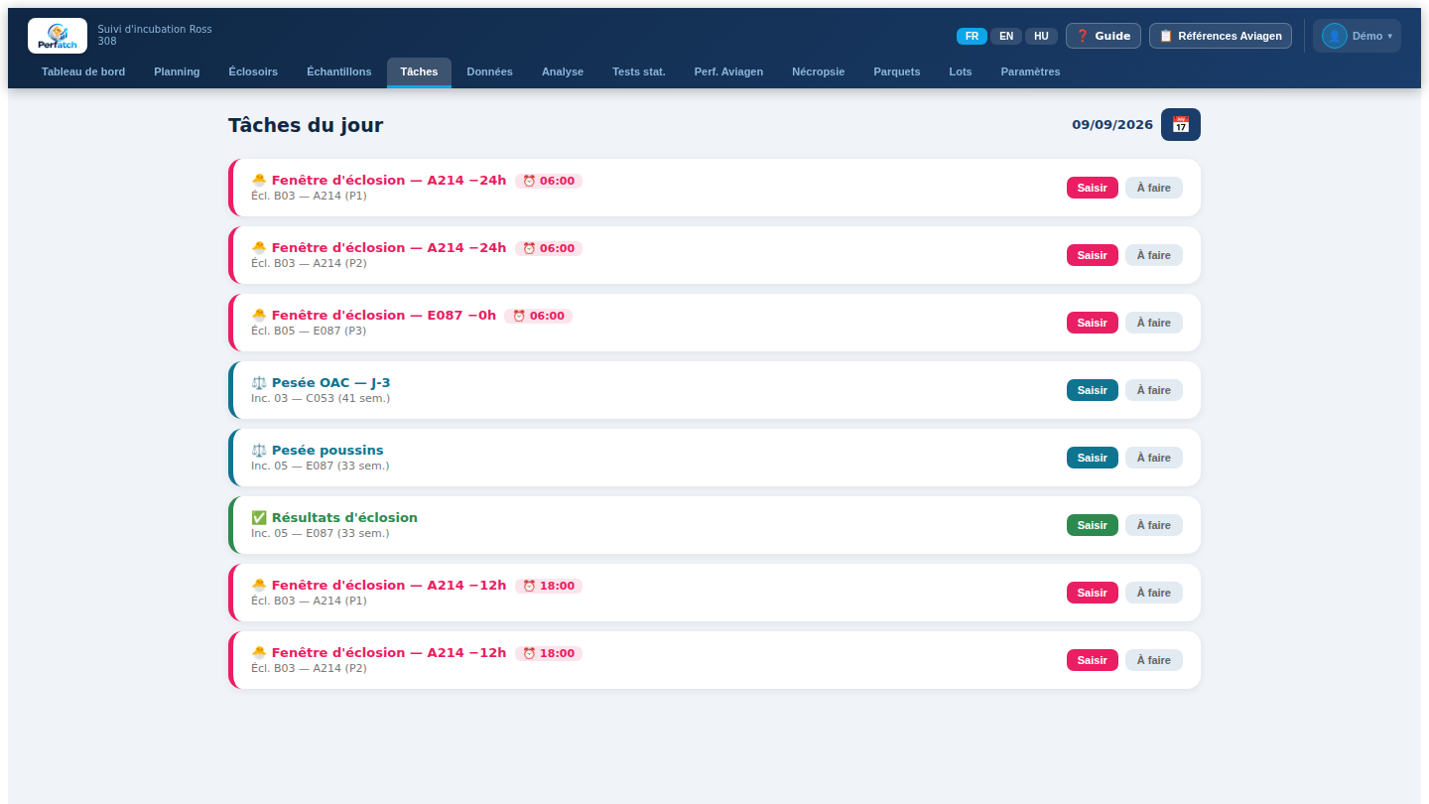This screenshot has height=804, width=1429.
Task: Switch the language to EN
Action: [x=1006, y=36]
